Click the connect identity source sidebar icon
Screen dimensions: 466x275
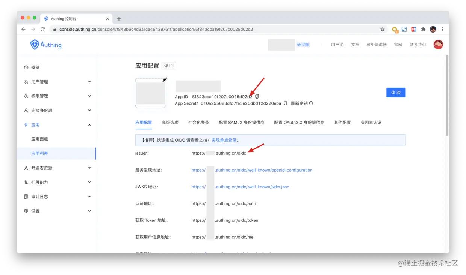pos(26,111)
